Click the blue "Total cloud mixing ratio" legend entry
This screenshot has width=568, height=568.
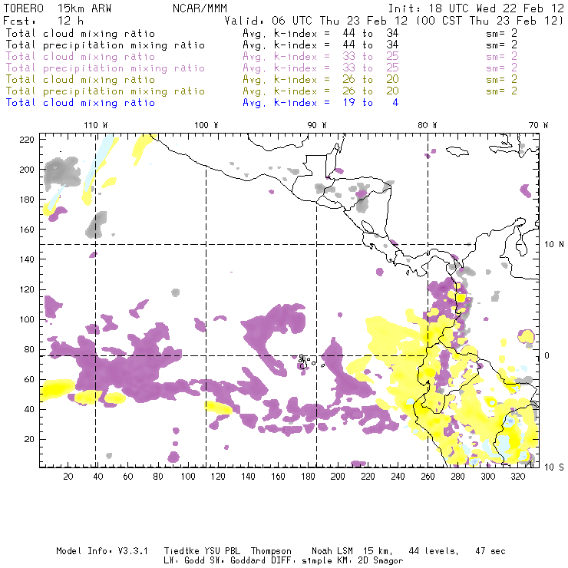81,103
